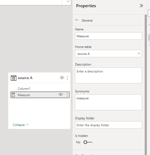The height and width of the screenshot is (155, 150).
Task: Click the Synonyms text box
Action: coord(109,102)
